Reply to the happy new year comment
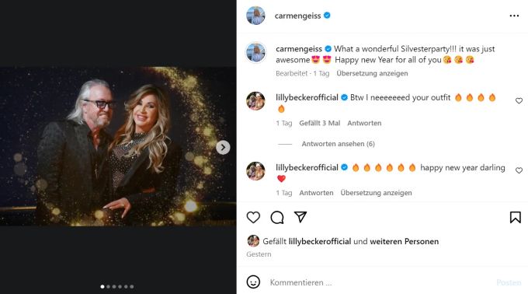The height and width of the screenshot is (294, 528). [316, 193]
